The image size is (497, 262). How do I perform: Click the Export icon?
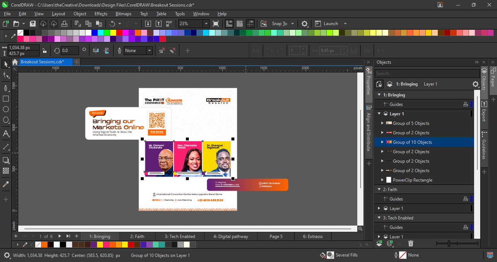(x=159, y=24)
